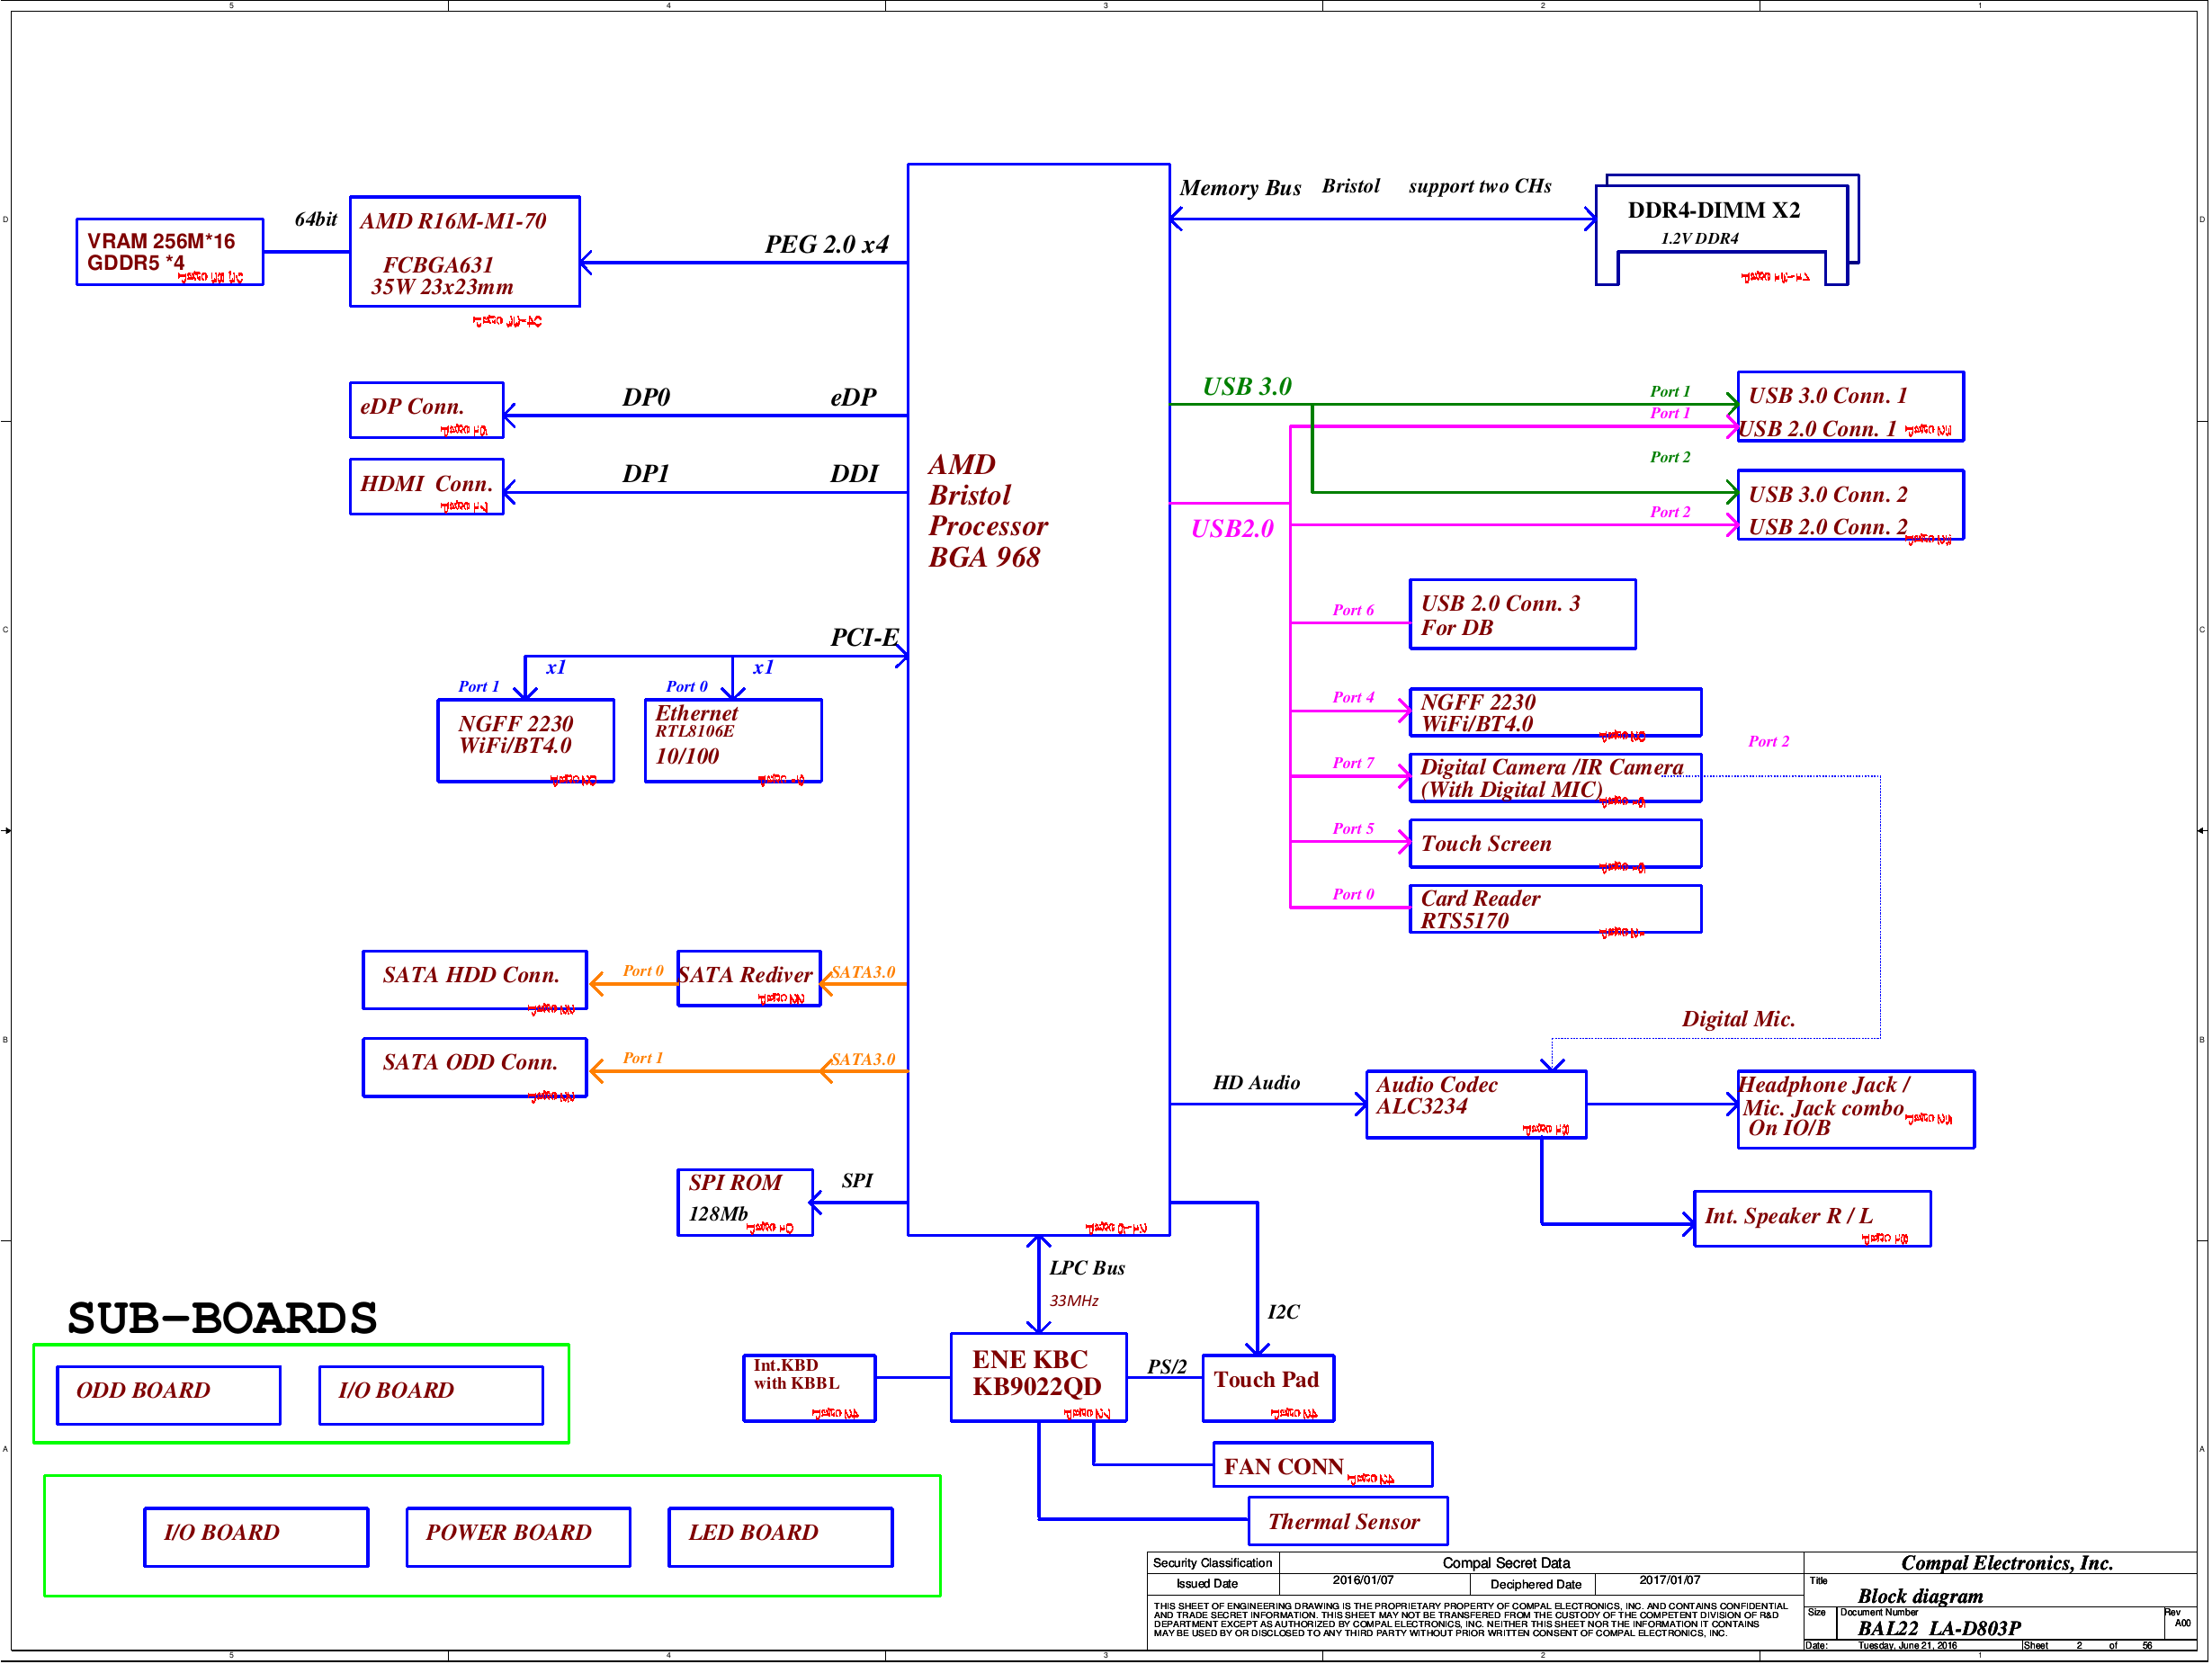Click the SATA Rediver block
This screenshot has height=1664, width=2212.
[x=748, y=979]
